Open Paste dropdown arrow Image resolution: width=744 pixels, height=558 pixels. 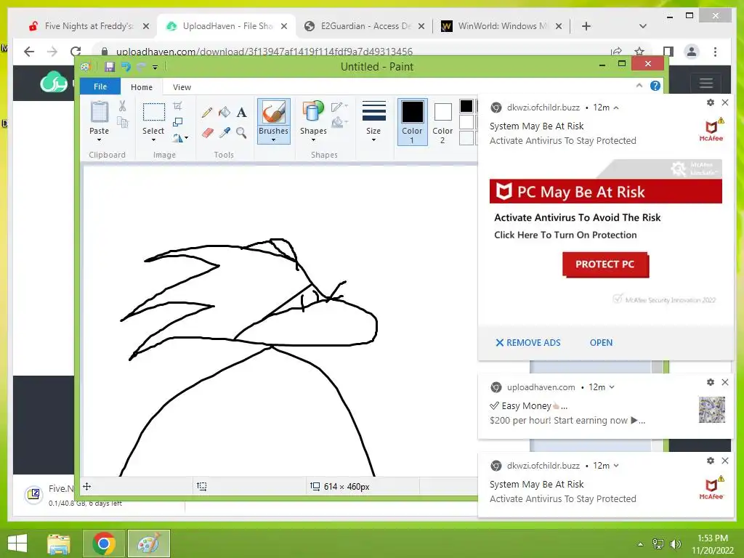coord(99,140)
